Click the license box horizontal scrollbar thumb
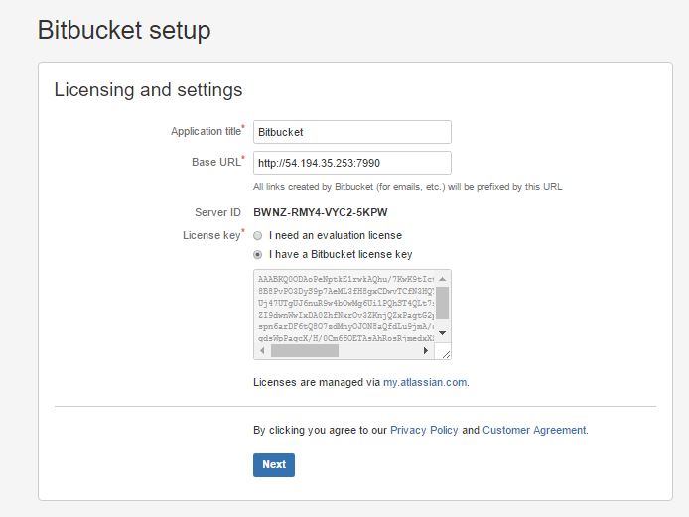The width and height of the screenshot is (689, 517). tap(305, 351)
